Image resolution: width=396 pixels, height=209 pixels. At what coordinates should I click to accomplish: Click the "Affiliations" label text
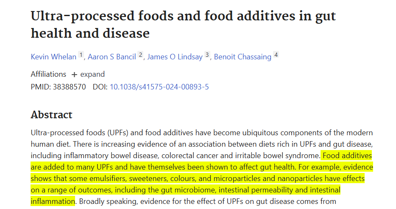[x=48, y=74]
